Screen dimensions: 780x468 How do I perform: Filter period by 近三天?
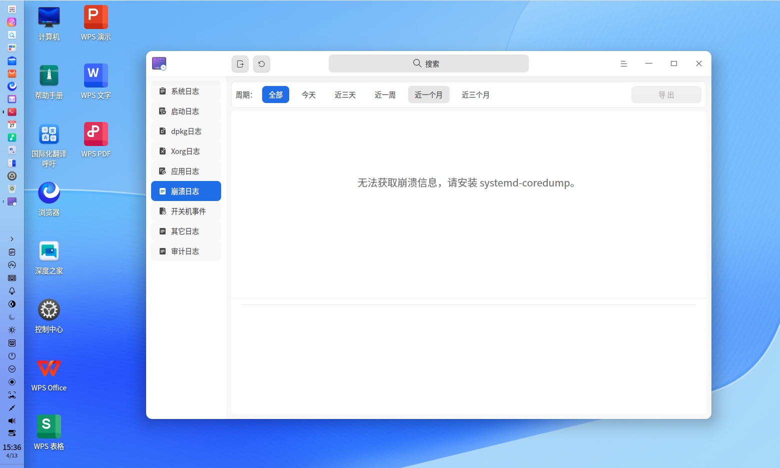345,94
